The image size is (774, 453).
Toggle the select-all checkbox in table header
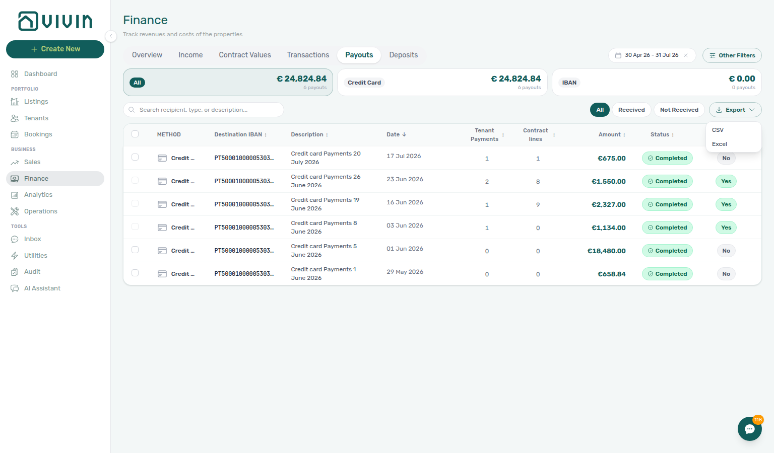click(135, 134)
